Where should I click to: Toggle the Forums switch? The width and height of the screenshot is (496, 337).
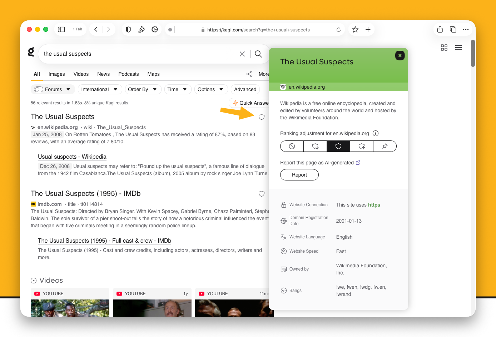[x=39, y=89]
